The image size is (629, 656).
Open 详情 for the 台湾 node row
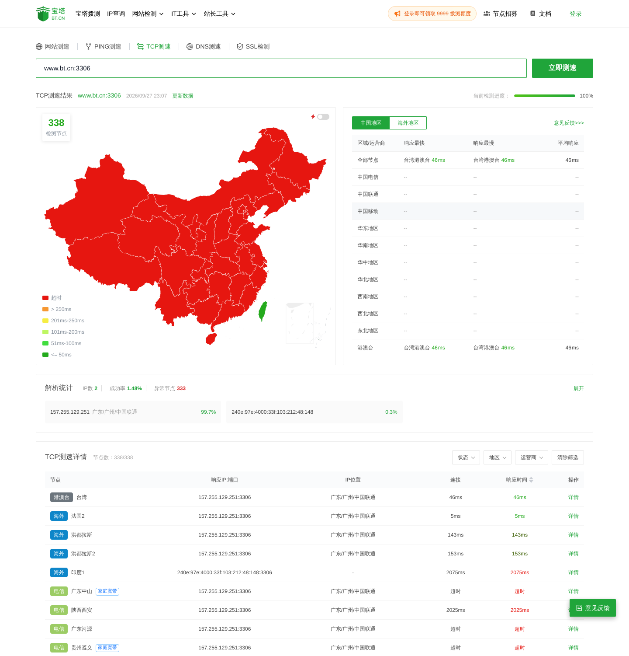[574, 497]
